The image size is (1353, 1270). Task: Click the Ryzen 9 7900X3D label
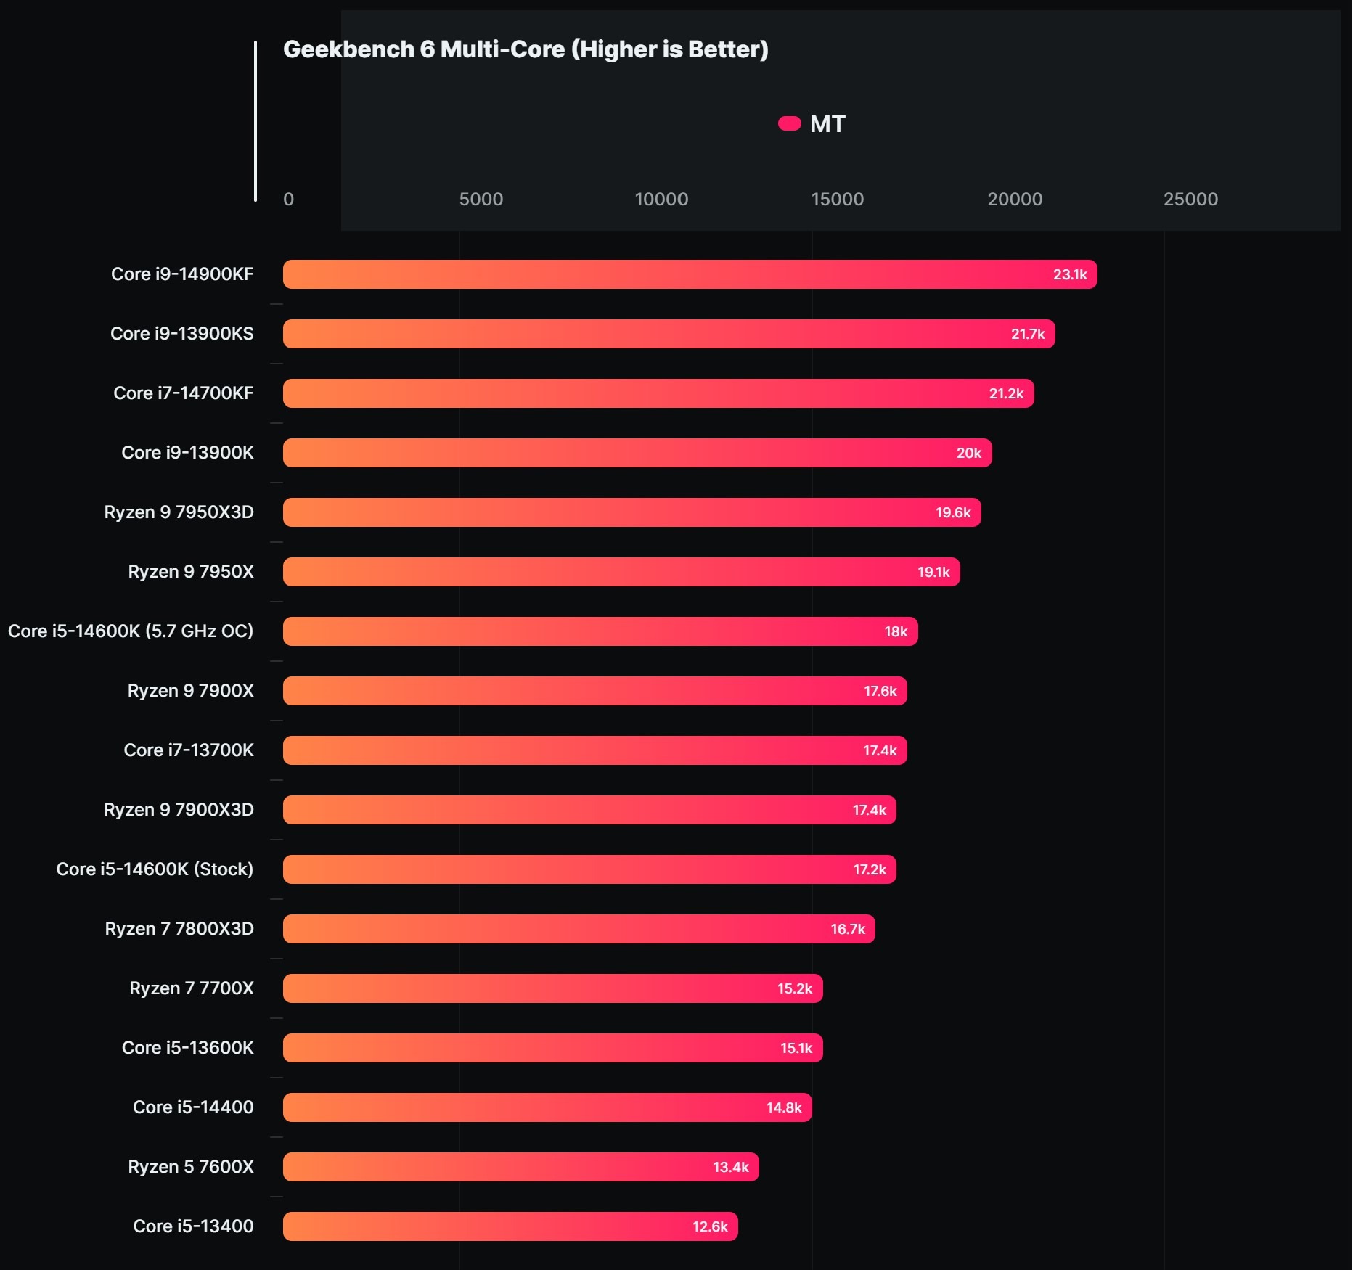point(179,810)
